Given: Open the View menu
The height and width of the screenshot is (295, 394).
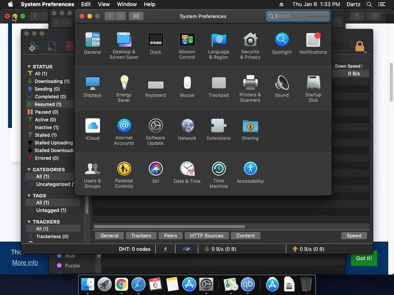Looking at the screenshot, I should pos(104,4).
